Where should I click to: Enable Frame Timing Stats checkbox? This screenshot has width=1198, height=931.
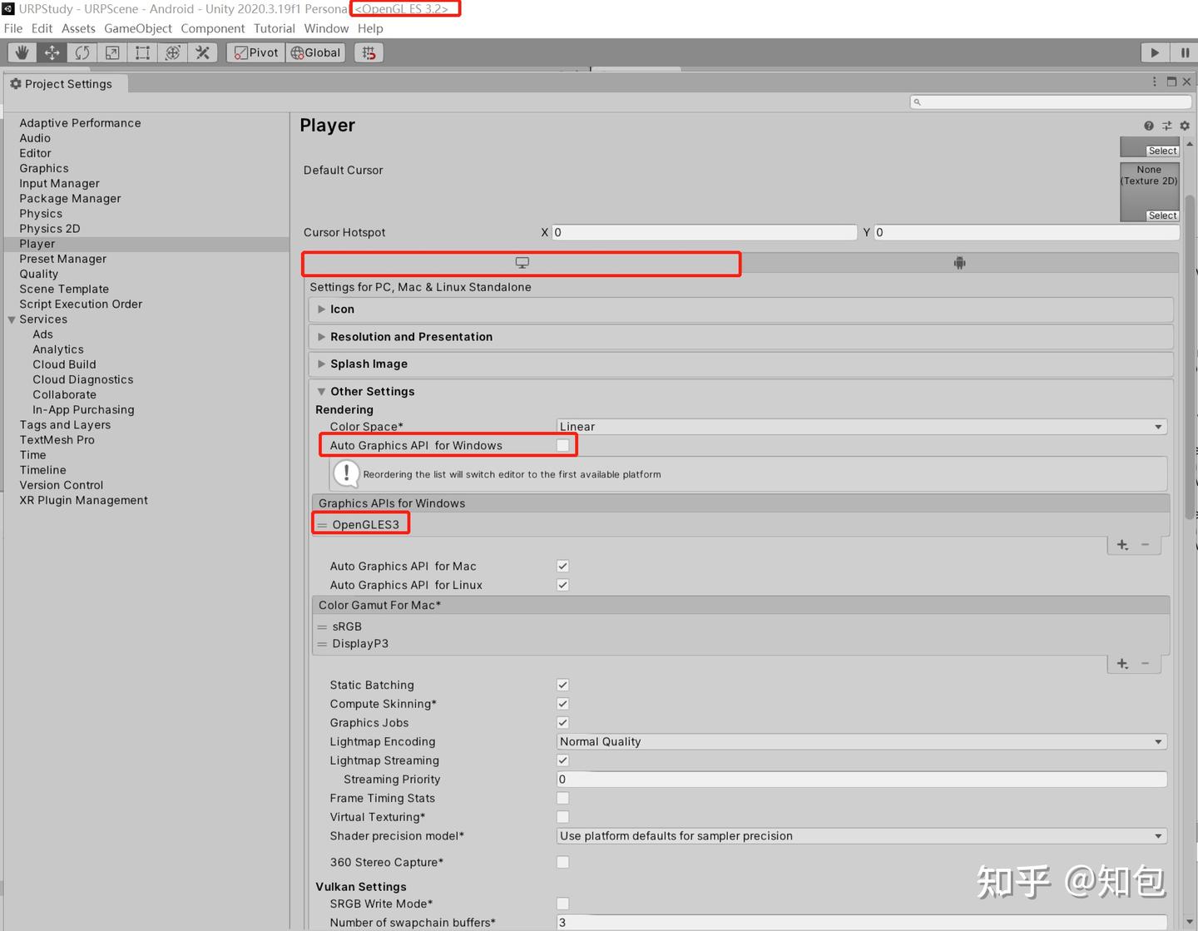pos(563,798)
